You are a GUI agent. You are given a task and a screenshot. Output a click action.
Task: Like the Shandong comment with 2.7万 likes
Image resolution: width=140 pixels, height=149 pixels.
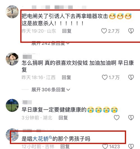[x=104, y=31]
